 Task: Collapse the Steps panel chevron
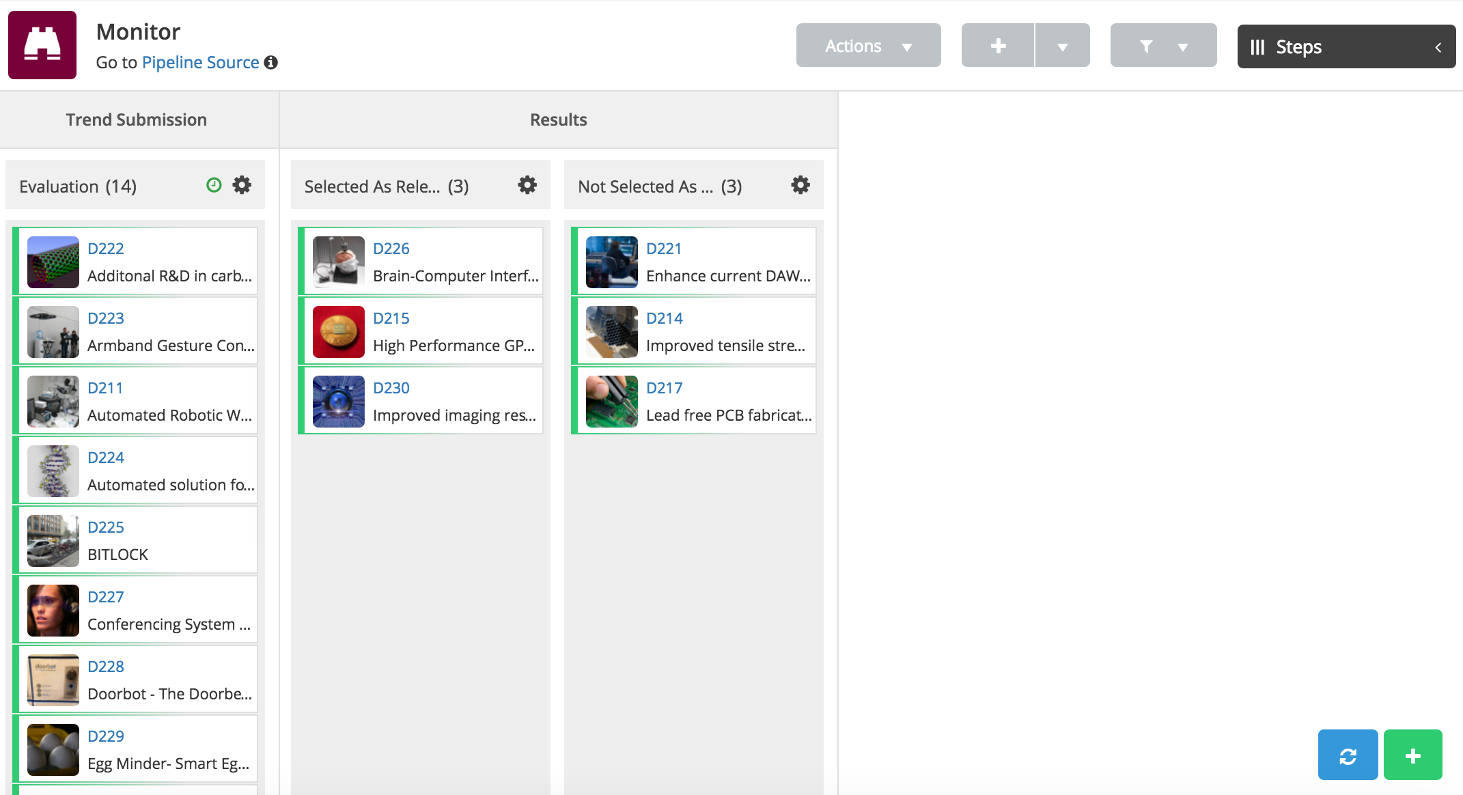pos(1438,47)
